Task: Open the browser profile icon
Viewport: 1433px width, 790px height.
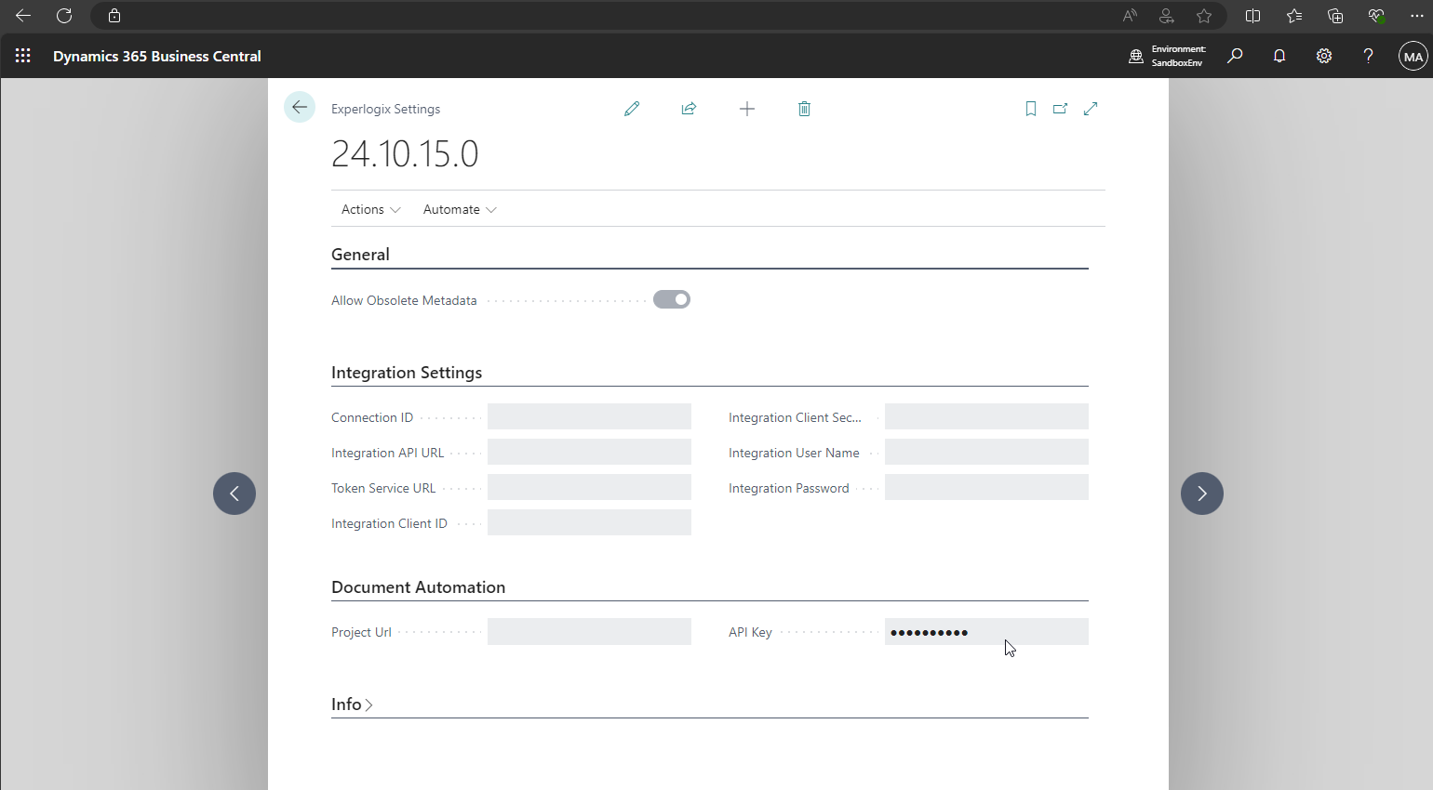Action: coord(1166,16)
